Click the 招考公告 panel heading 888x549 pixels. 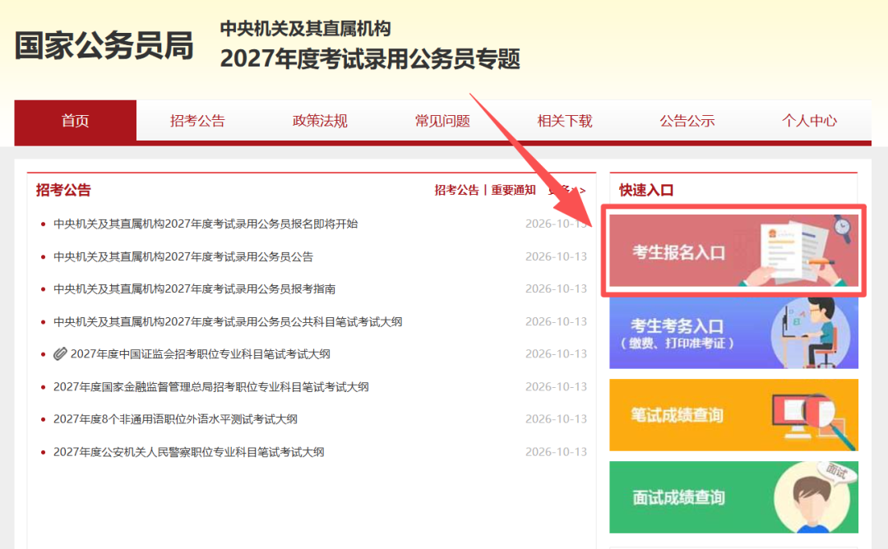click(x=63, y=190)
